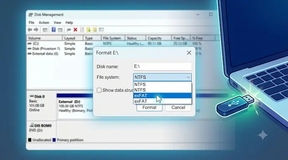Select the External data (0) volume row

pyautogui.click(x=44, y=54)
